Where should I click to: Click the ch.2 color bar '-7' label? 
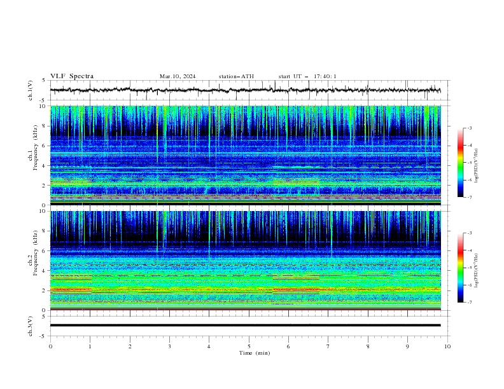(x=469, y=303)
